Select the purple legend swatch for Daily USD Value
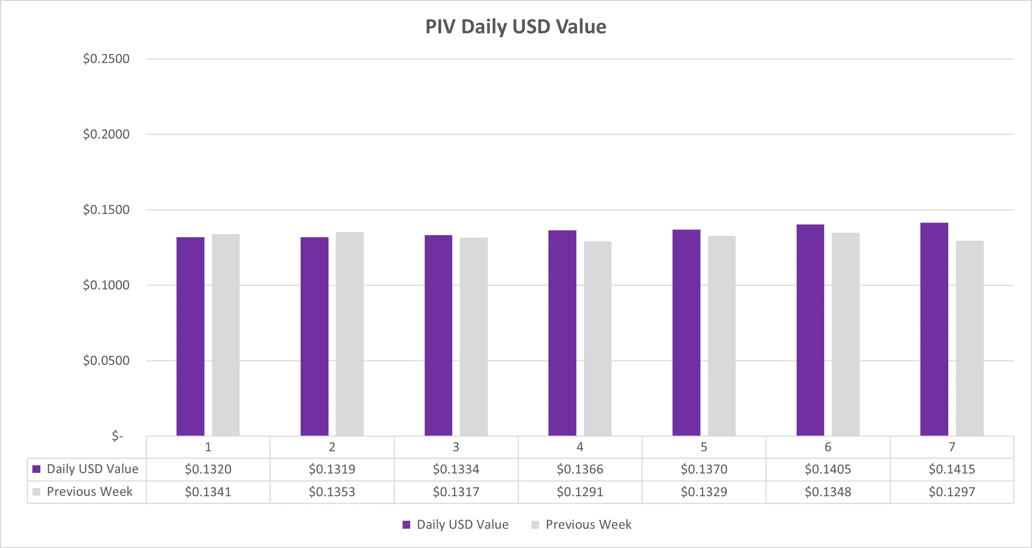Image resolution: width=1032 pixels, height=548 pixels. (406, 525)
